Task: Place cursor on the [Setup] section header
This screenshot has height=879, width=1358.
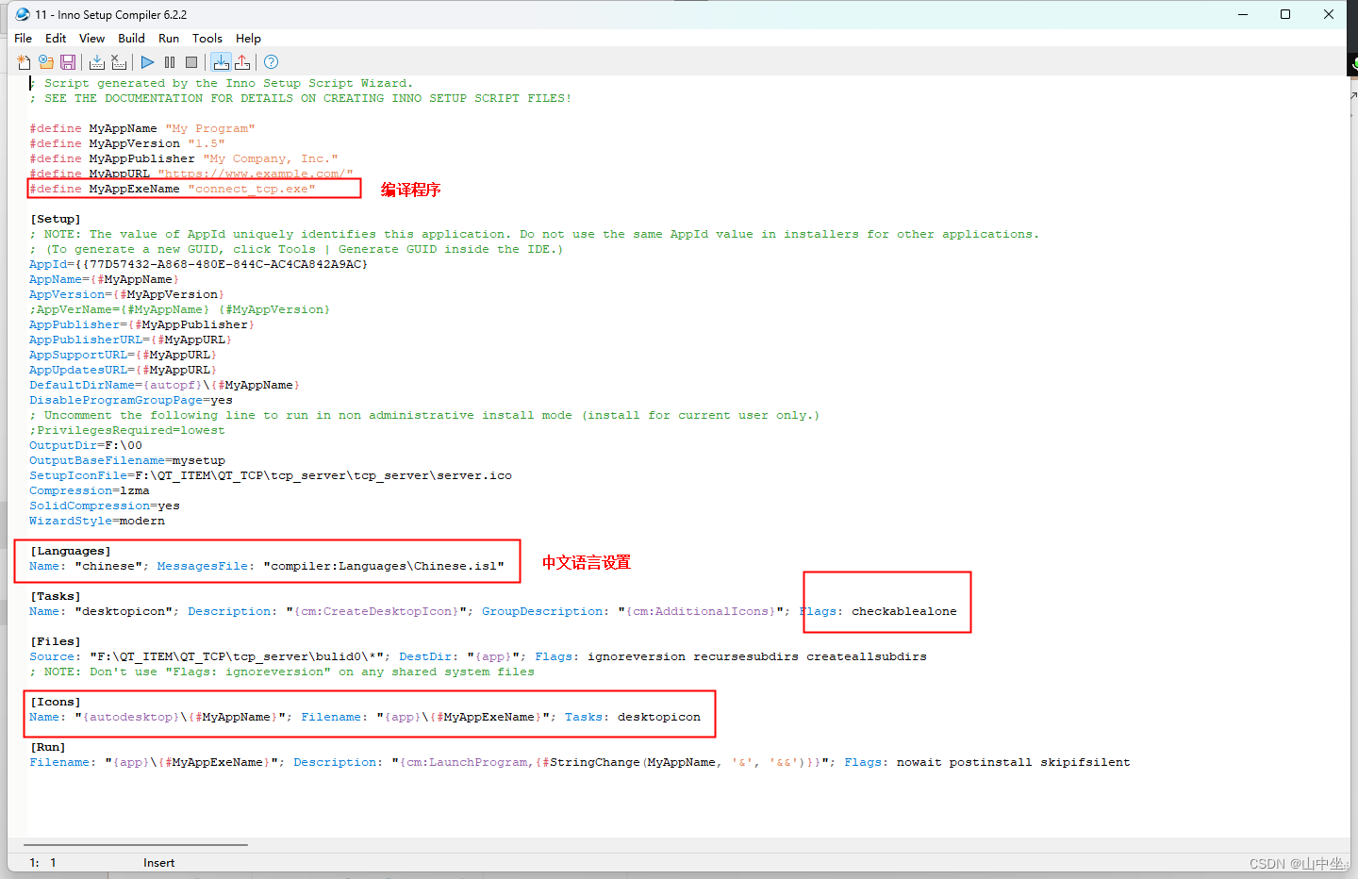Action: [56, 219]
